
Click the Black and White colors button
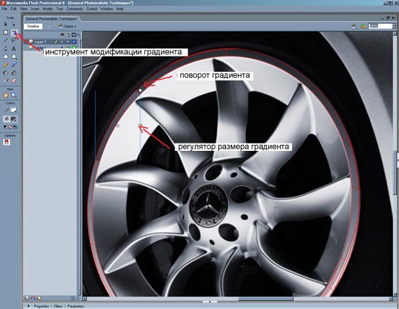coord(5,127)
